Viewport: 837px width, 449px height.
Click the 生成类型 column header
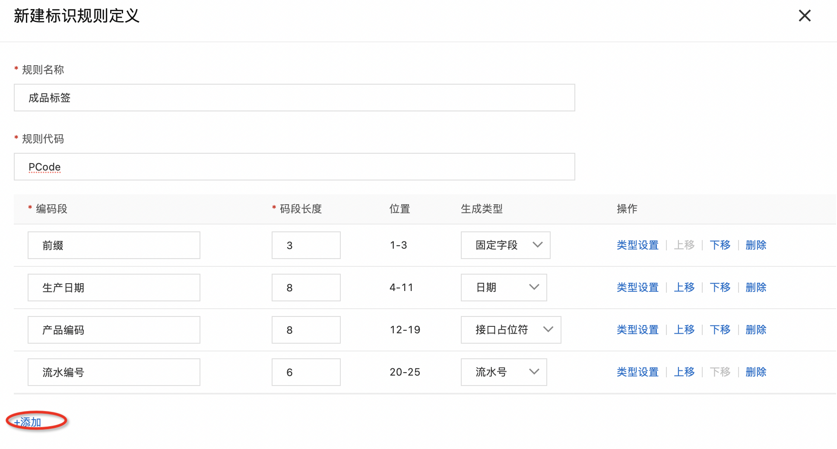pos(482,209)
